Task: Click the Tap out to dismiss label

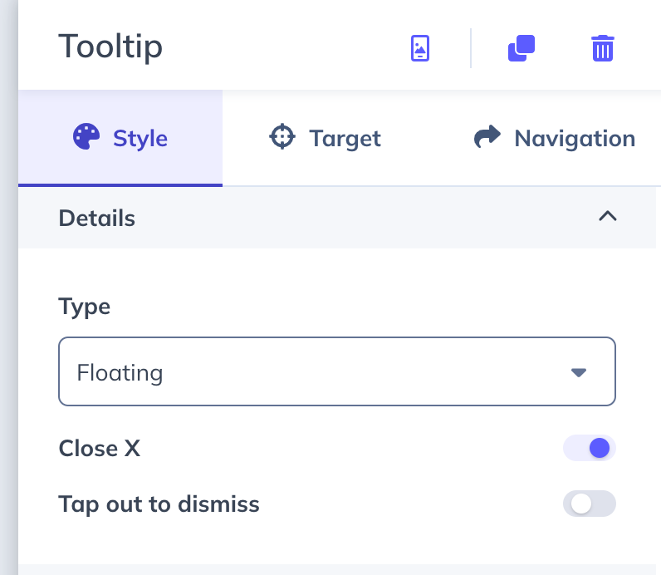Action: (x=159, y=504)
